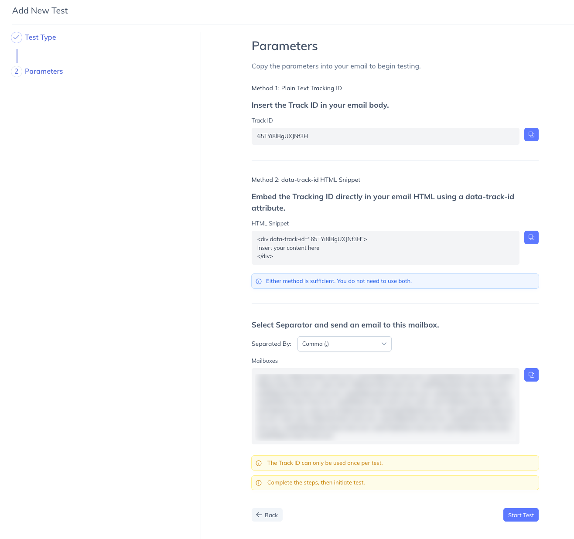
Task: Click 'Insert the Track ID in your email body.'
Action: coord(320,105)
